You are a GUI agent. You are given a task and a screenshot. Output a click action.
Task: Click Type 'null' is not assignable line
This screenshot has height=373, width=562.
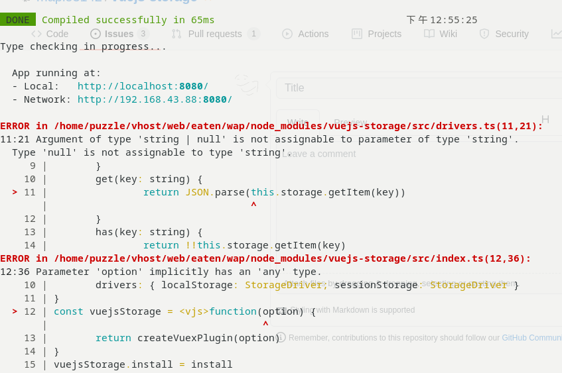[151, 152]
